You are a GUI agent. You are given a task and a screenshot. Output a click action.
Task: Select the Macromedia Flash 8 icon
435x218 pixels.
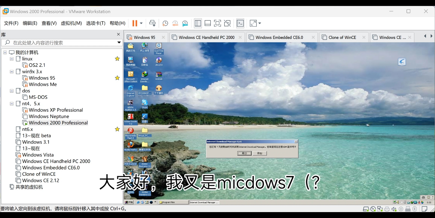130,133
